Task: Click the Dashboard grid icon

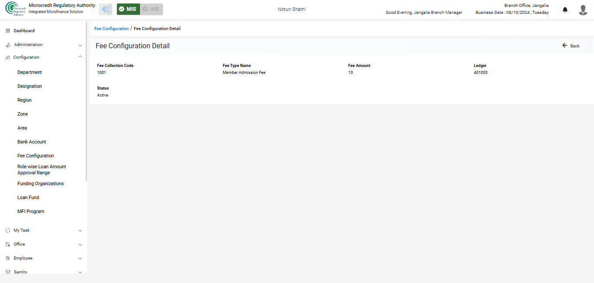Action: tap(8, 31)
